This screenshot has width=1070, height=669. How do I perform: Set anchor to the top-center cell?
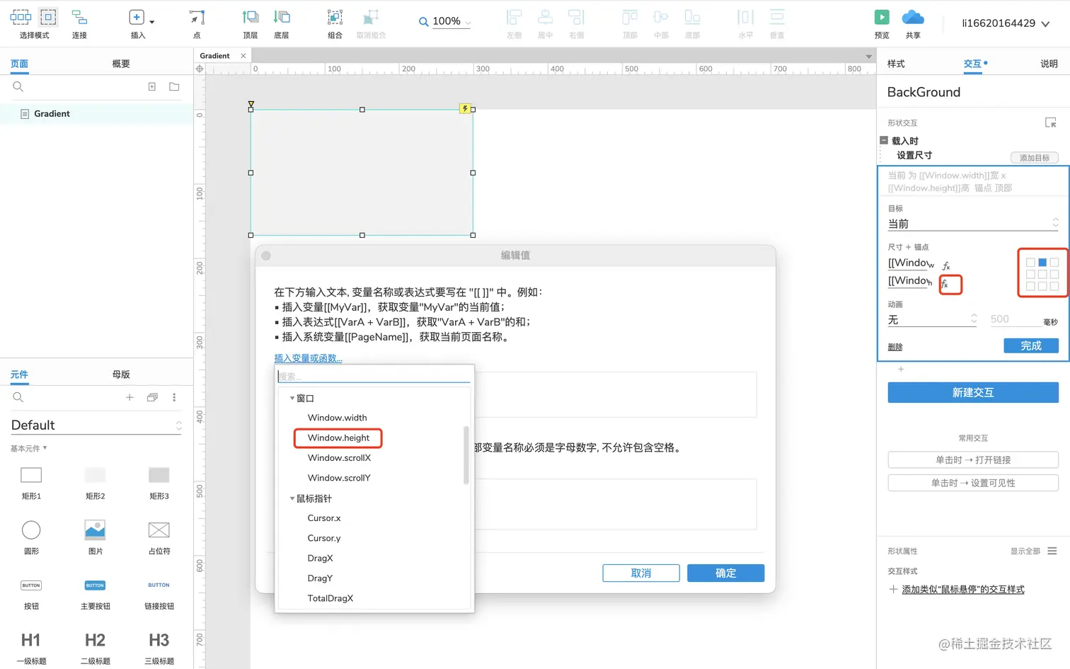[1042, 263]
